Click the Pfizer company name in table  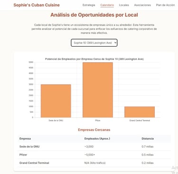point(23,155)
